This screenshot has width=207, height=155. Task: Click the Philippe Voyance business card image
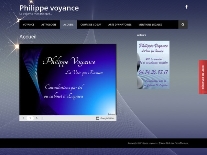[153, 65]
